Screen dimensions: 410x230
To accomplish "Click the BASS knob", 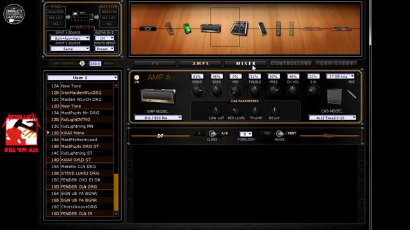I will pyautogui.click(x=217, y=91).
